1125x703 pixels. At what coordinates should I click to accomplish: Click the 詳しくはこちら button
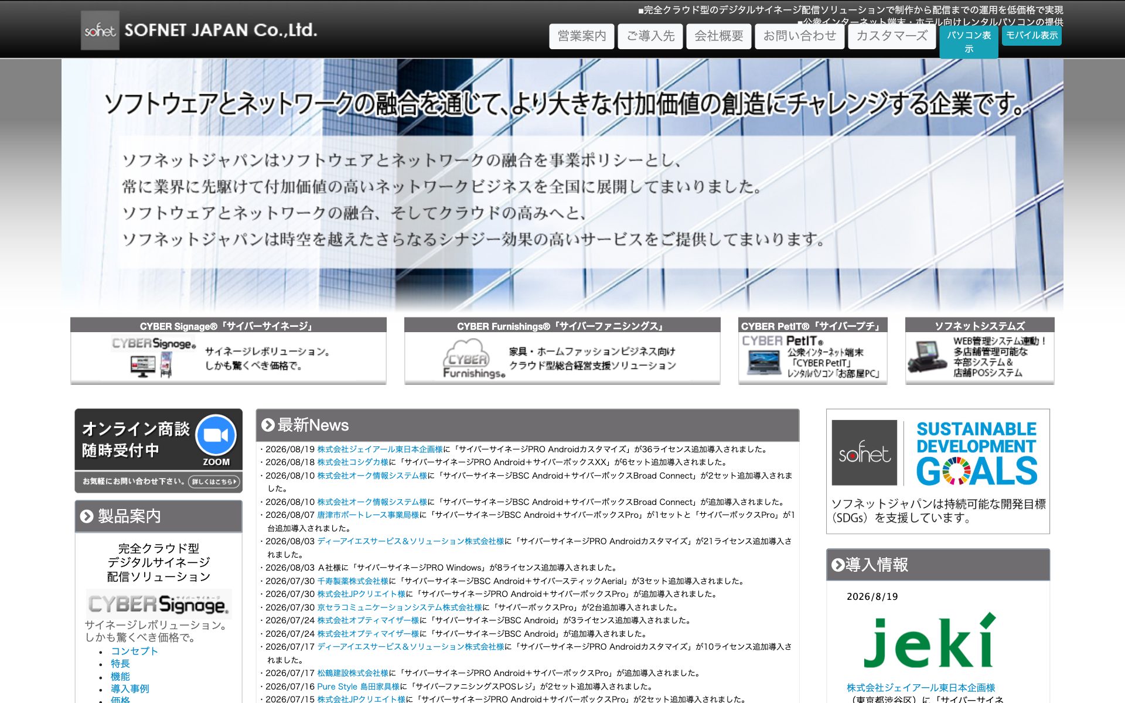tap(214, 482)
